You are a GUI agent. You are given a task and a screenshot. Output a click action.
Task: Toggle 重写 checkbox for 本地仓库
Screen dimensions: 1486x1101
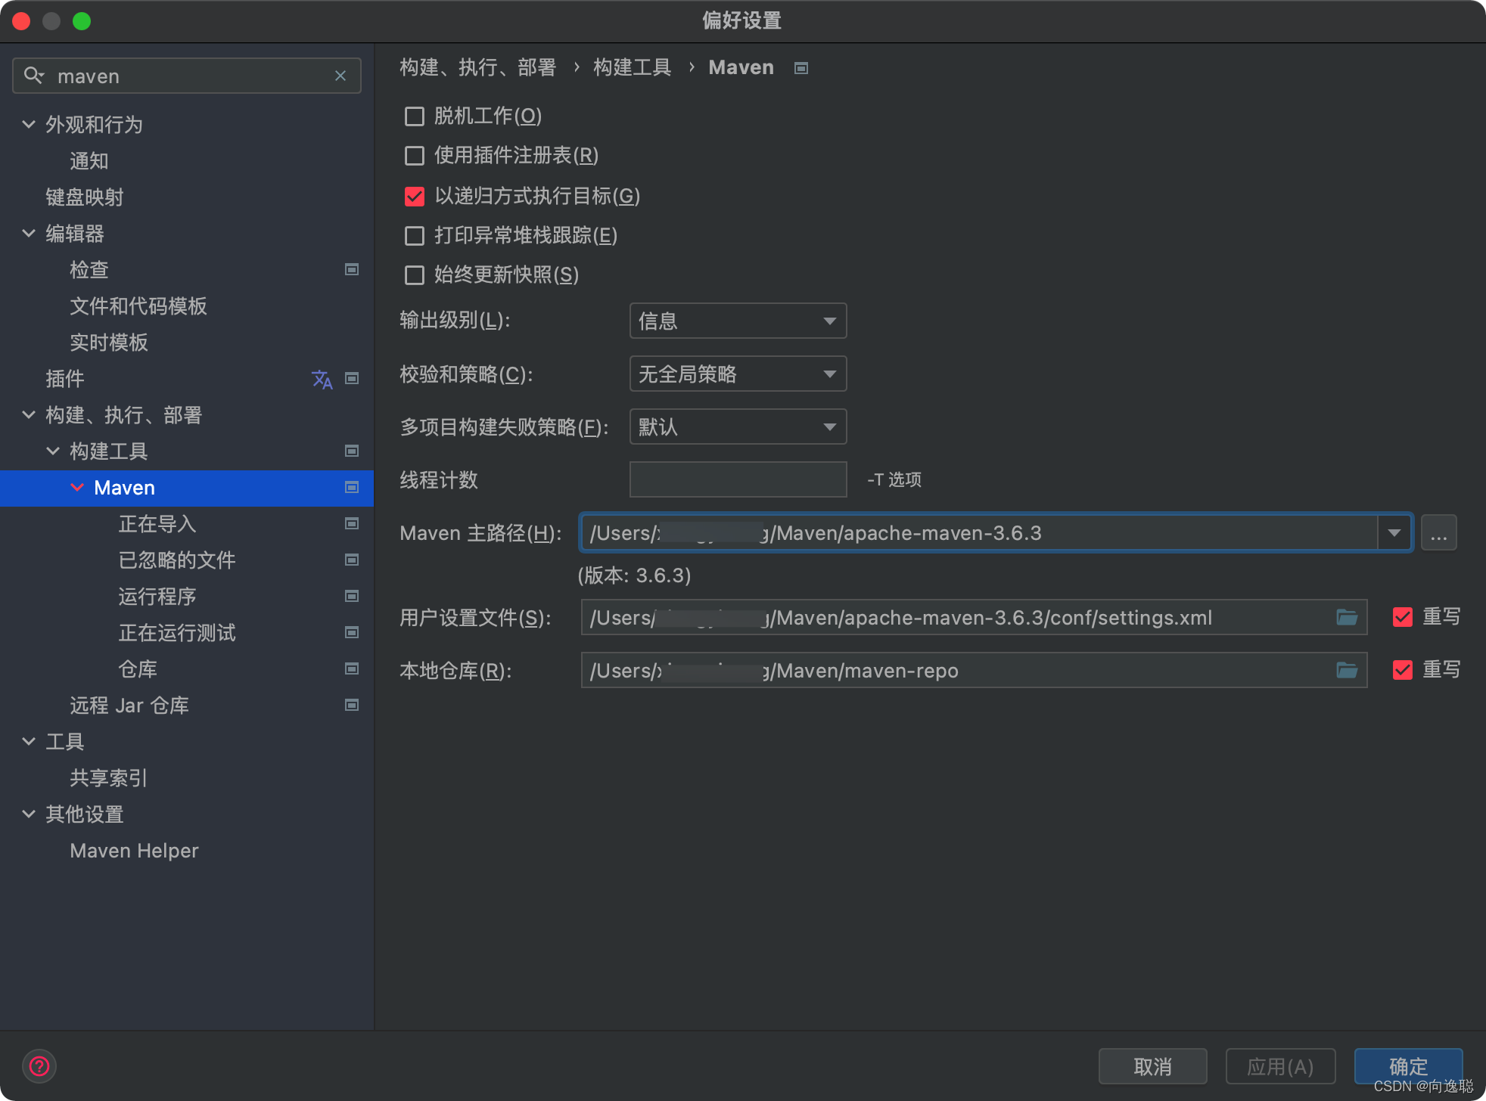click(1403, 670)
